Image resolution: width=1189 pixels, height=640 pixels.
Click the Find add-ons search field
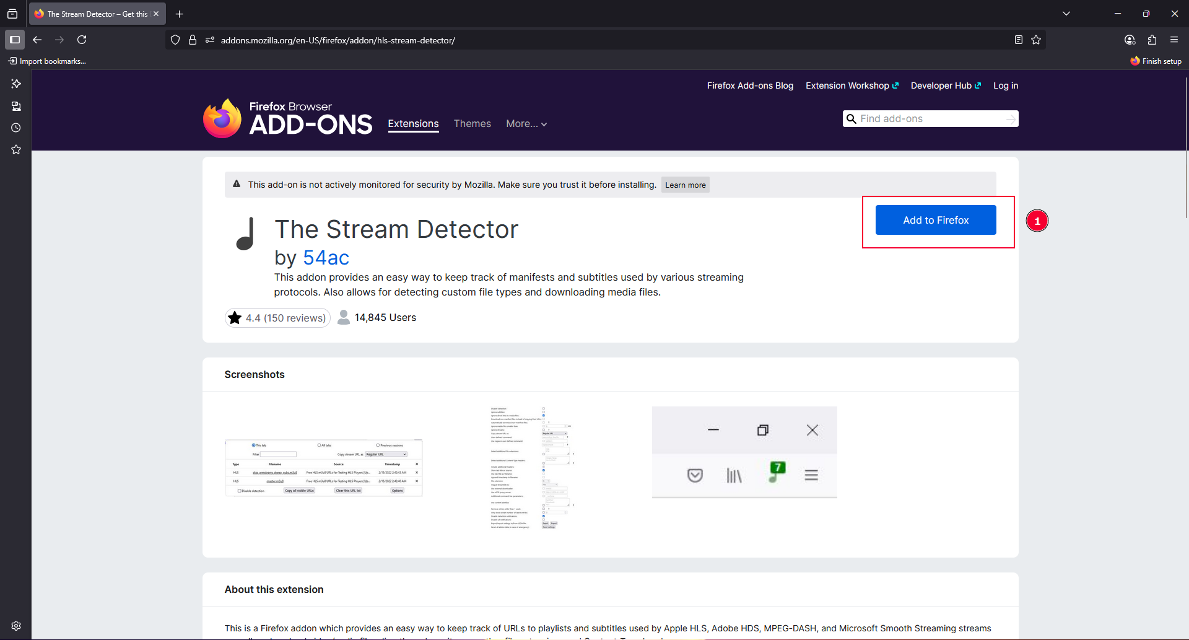point(931,118)
